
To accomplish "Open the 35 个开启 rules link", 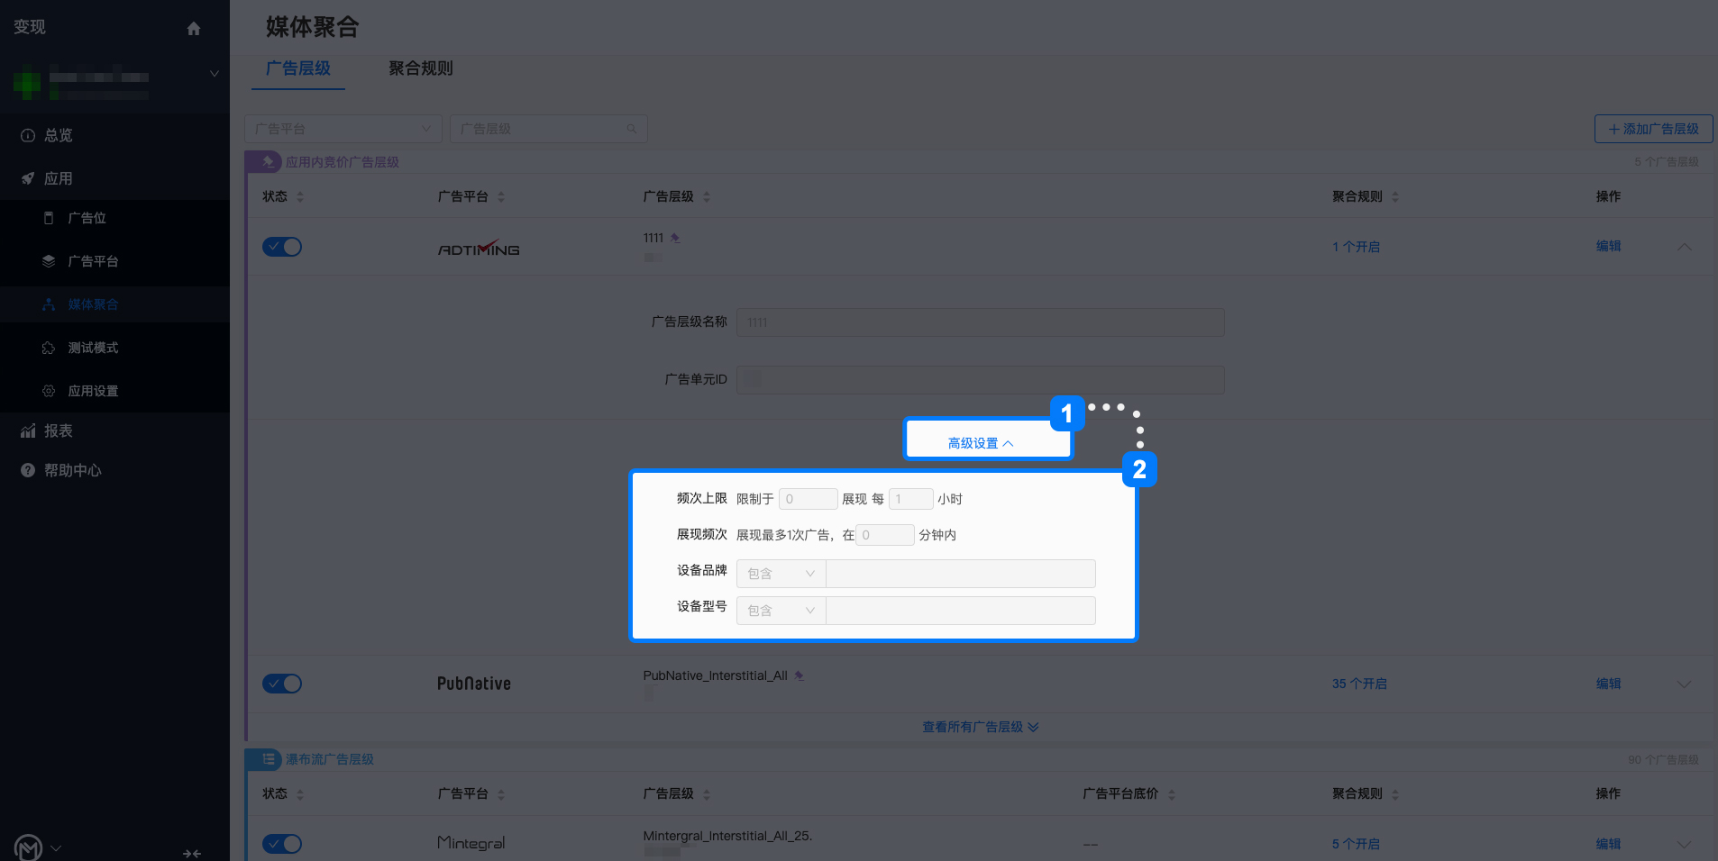I will click(x=1360, y=684).
